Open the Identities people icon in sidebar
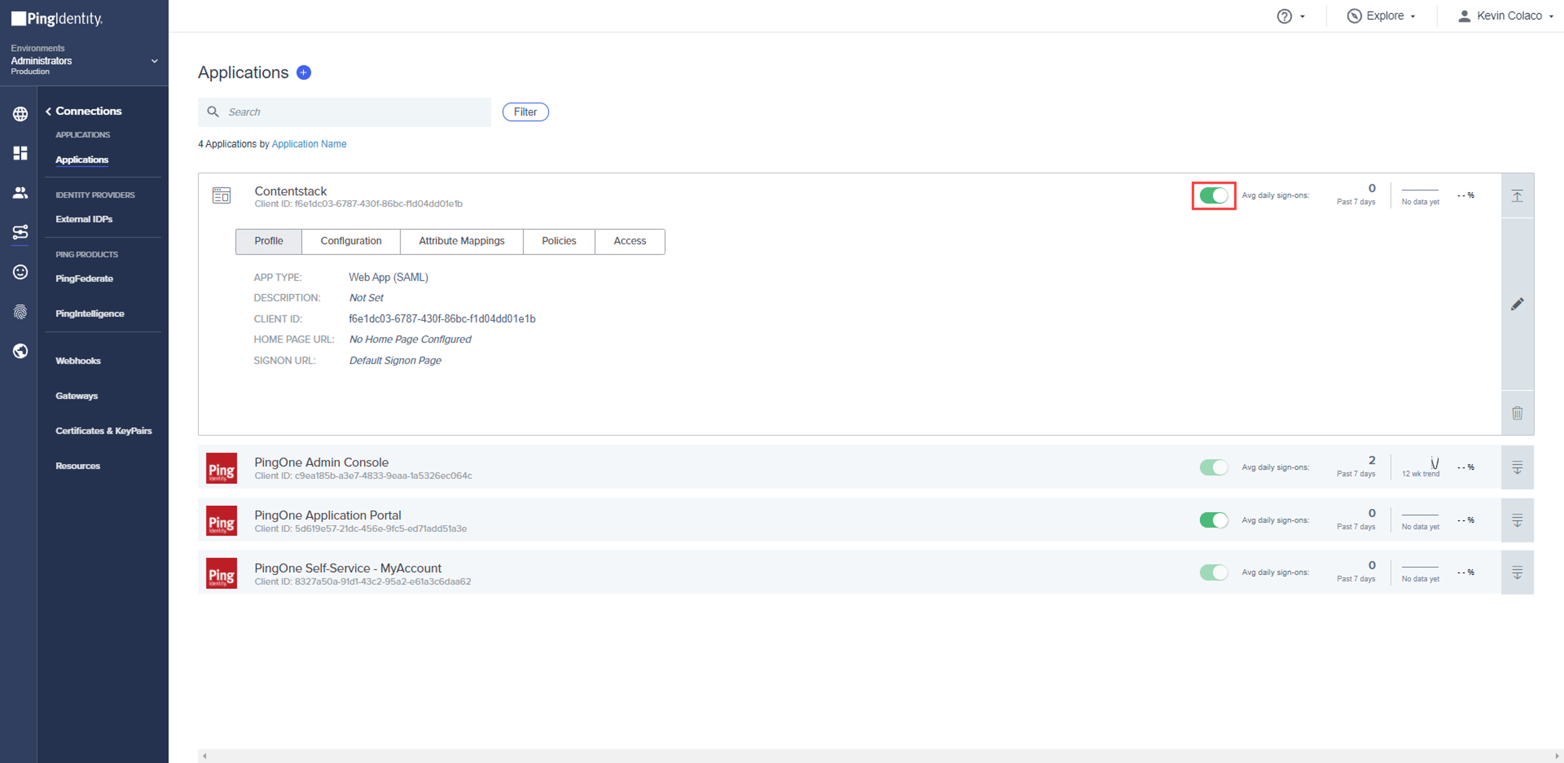 [20, 193]
